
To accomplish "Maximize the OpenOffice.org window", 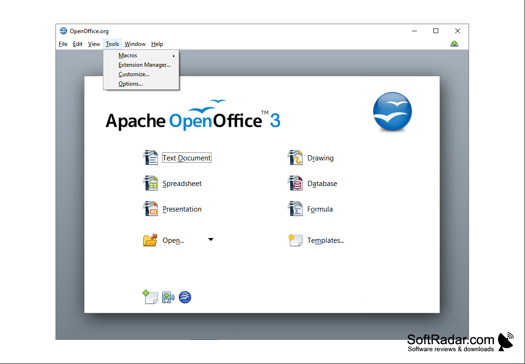I will [x=435, y=31].
